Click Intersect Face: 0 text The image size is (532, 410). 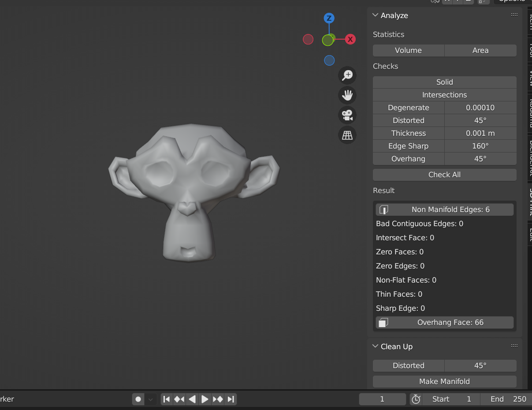click(405, 238)
